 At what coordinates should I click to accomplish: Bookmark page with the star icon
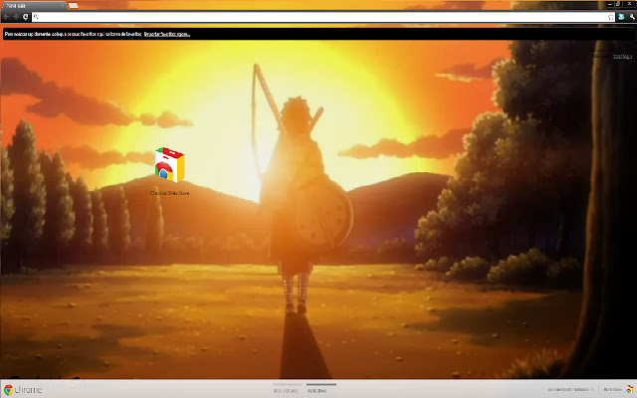[610, 17]
